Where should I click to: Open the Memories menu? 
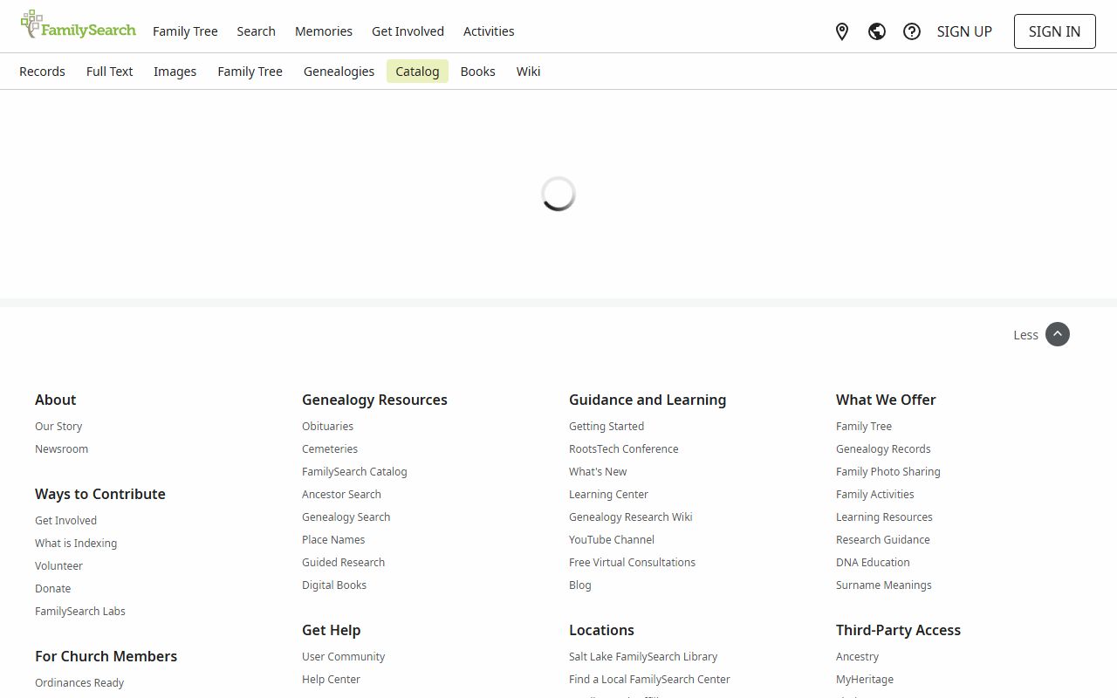(x=324, y=31)
